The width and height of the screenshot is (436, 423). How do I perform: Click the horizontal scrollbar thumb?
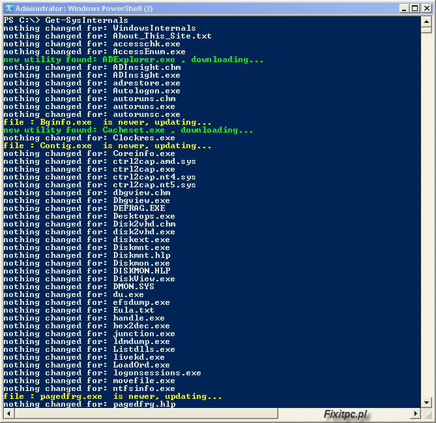[x=147, y=413]
